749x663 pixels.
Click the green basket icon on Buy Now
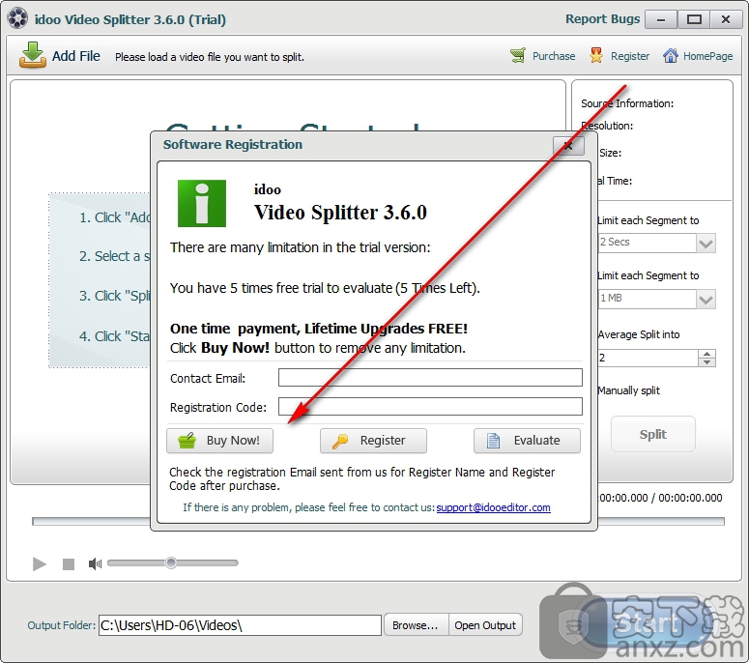(x=187, y=440)
